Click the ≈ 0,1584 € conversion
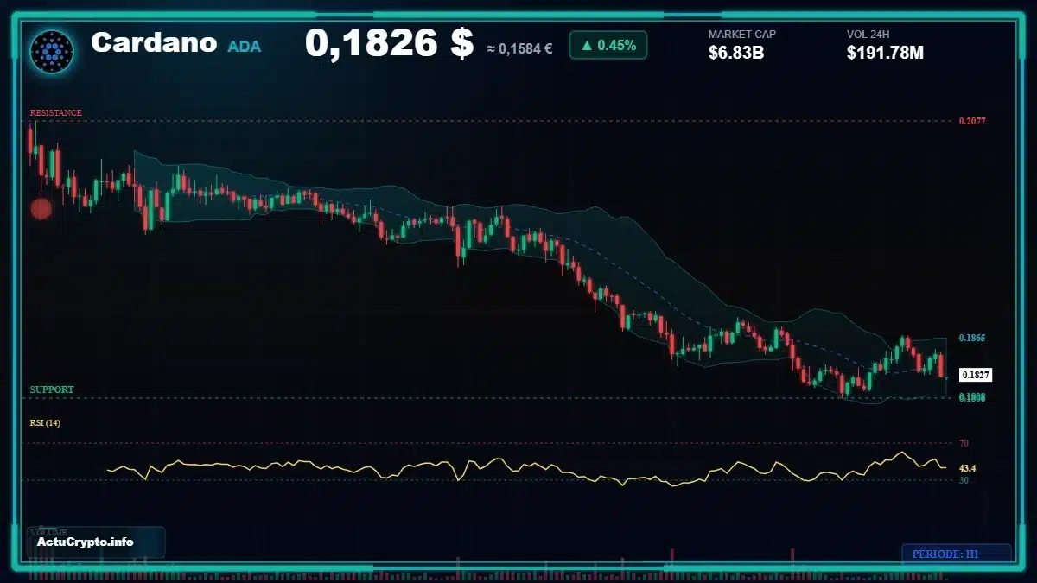The height and width of the screenshot is (583, 1037). [x=519, y=48]
